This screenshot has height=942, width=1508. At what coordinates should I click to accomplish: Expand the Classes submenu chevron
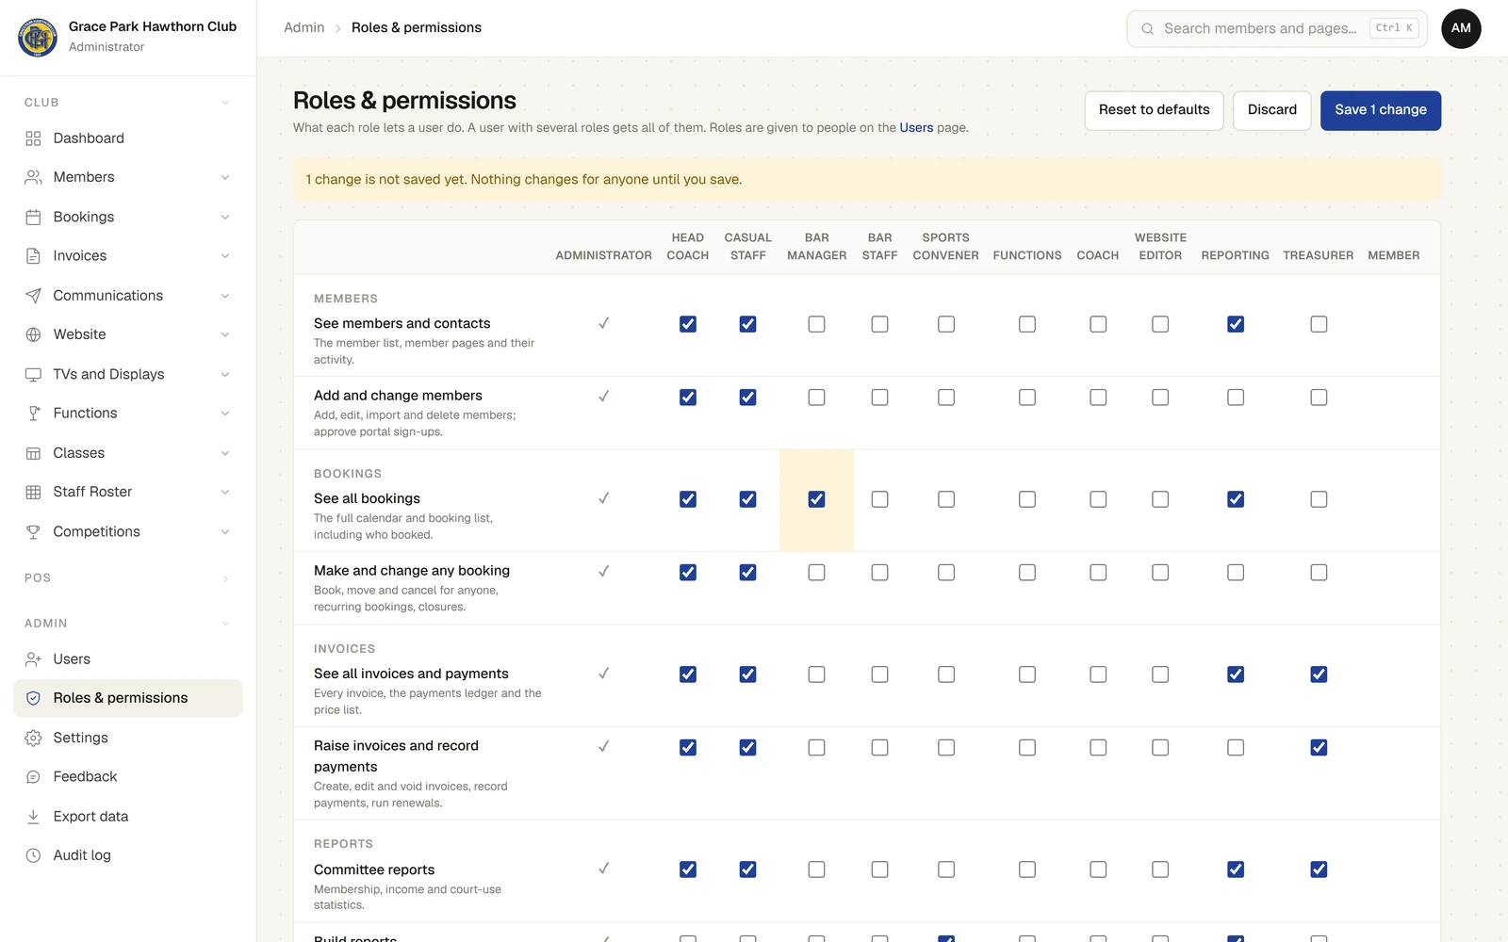tap(225, 453)
